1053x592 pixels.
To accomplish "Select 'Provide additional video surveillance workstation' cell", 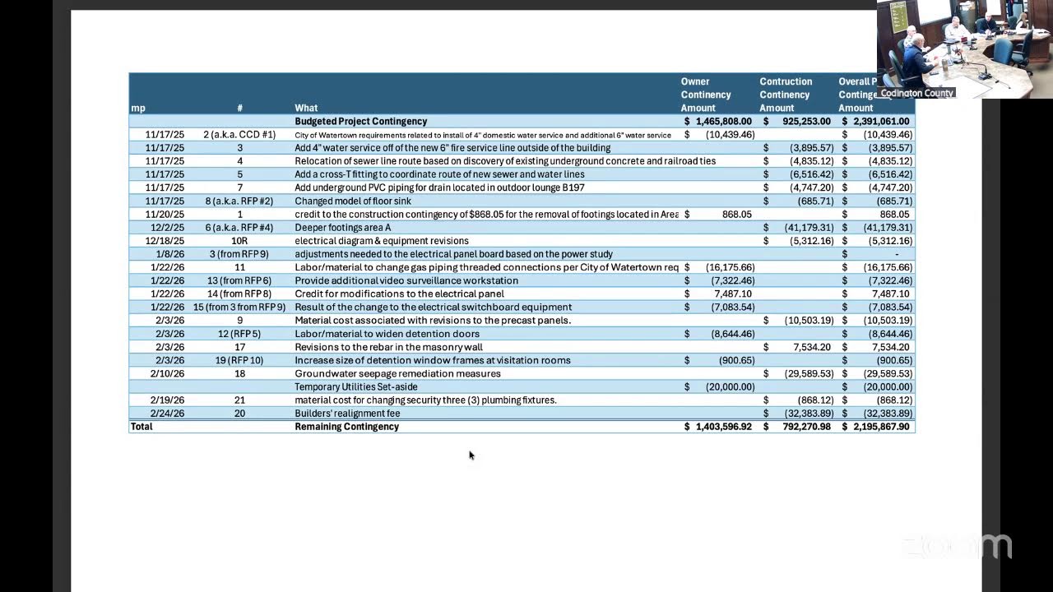I will [406, 280].
